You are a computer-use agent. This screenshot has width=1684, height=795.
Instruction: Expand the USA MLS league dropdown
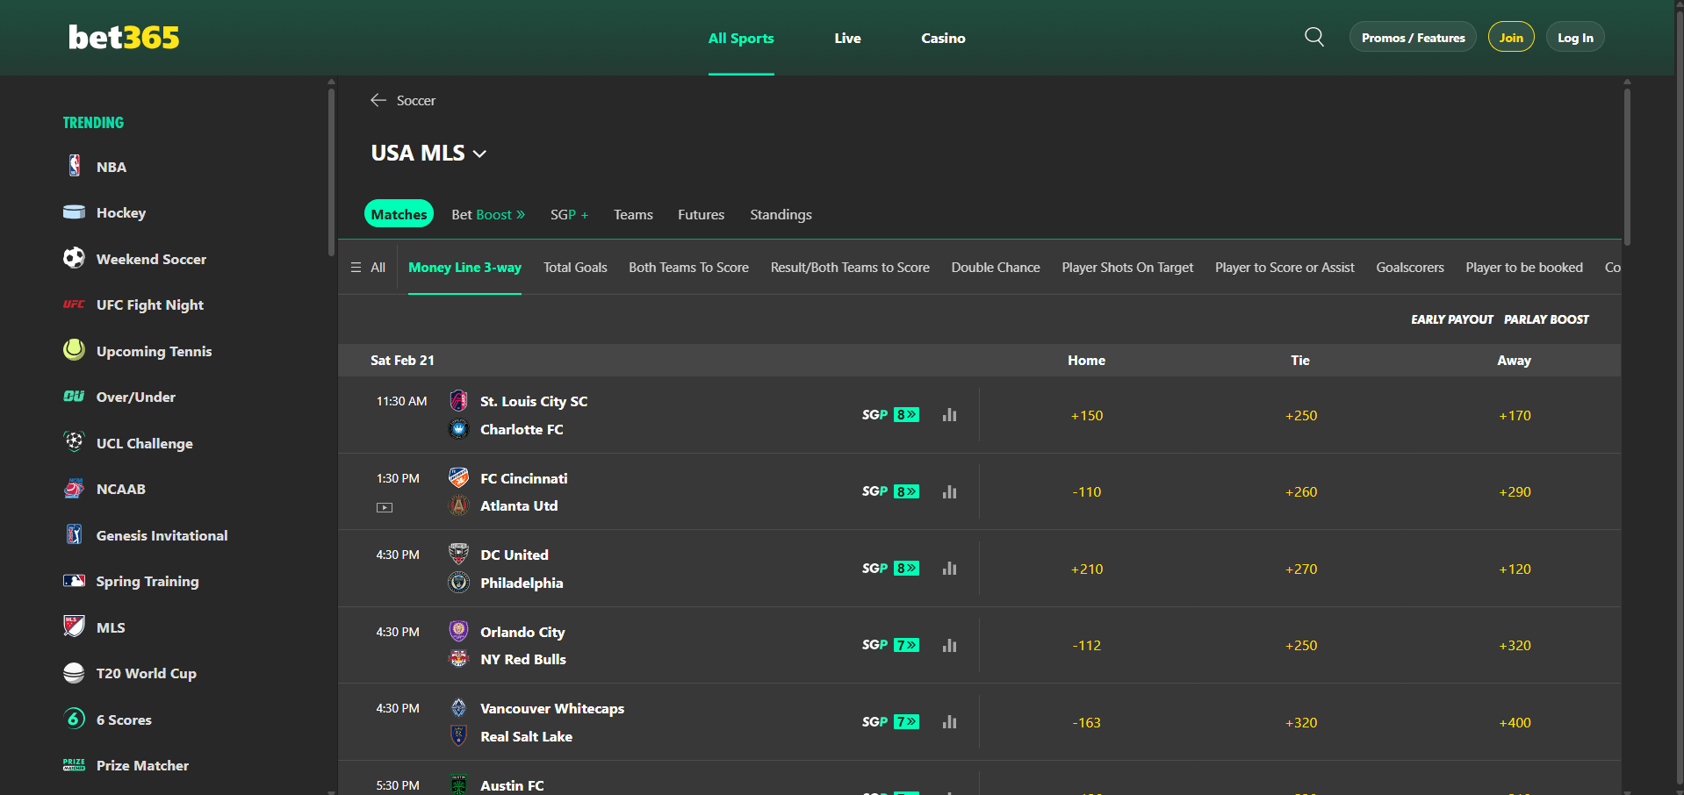tap(479, 153)
